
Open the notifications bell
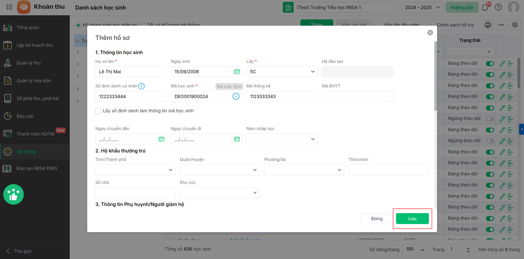485,7
